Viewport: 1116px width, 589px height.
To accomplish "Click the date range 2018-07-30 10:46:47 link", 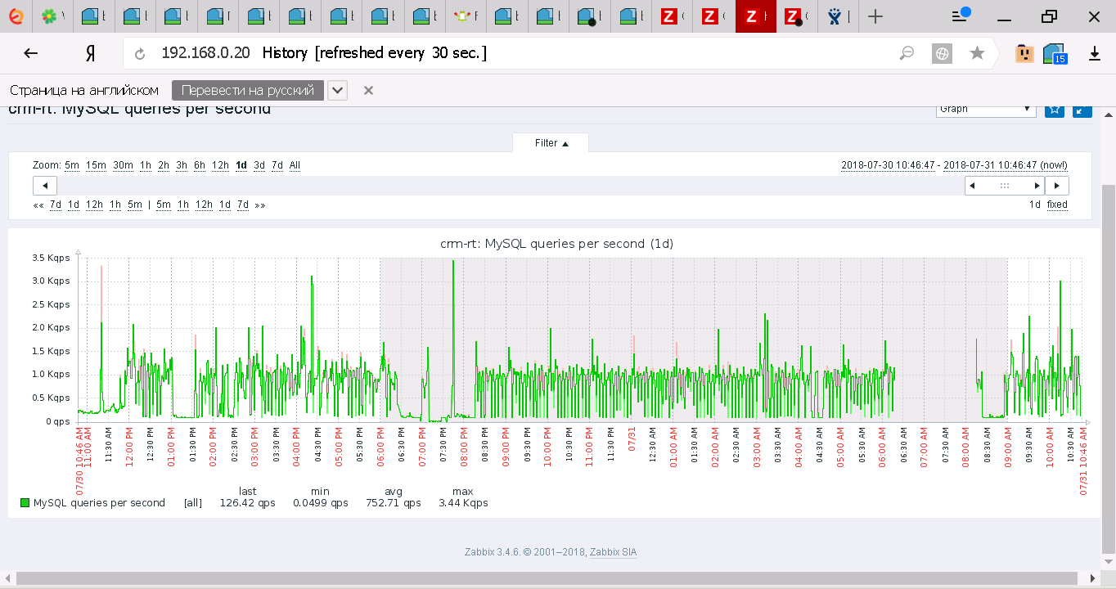I will 888,165.
